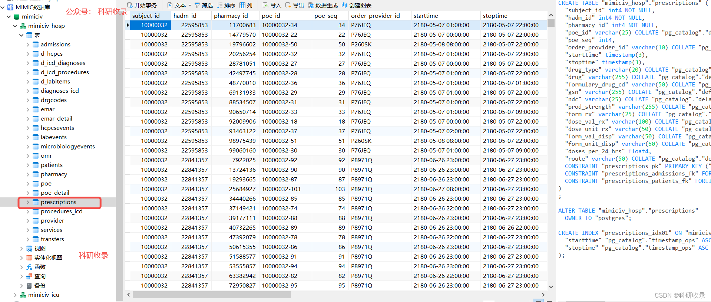
Task: Click the pharmacy_id column header
Action: (x=235, y=16)
